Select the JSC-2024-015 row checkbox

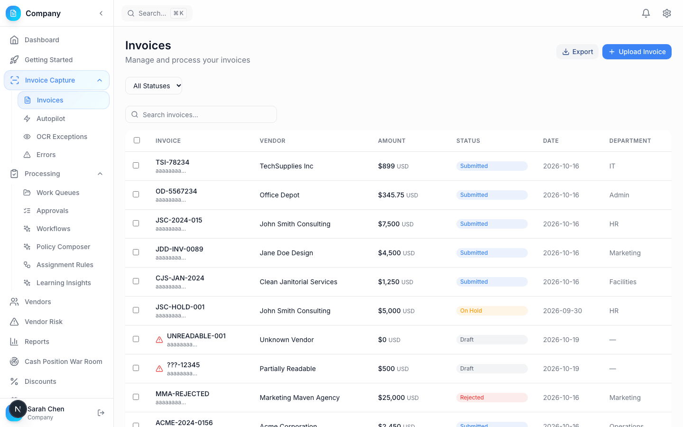136,223
